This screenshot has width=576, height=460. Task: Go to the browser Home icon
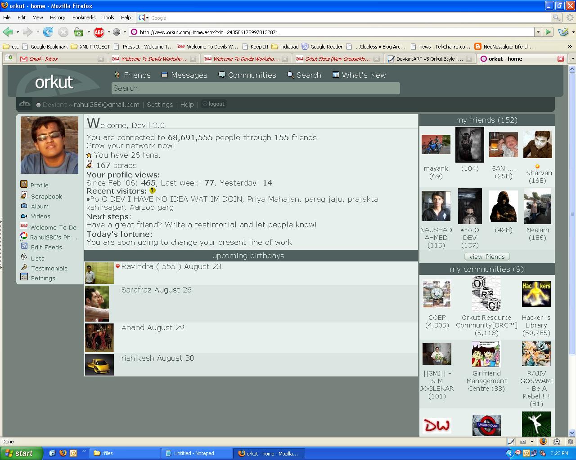coord(79,32)
